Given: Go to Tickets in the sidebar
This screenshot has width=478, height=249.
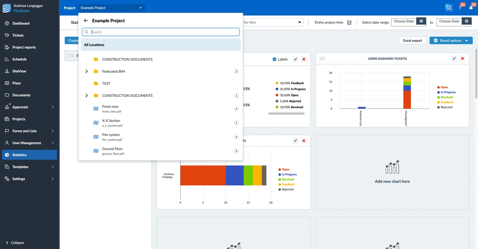Looking at the screenshot, I should (x=29, y=35).
